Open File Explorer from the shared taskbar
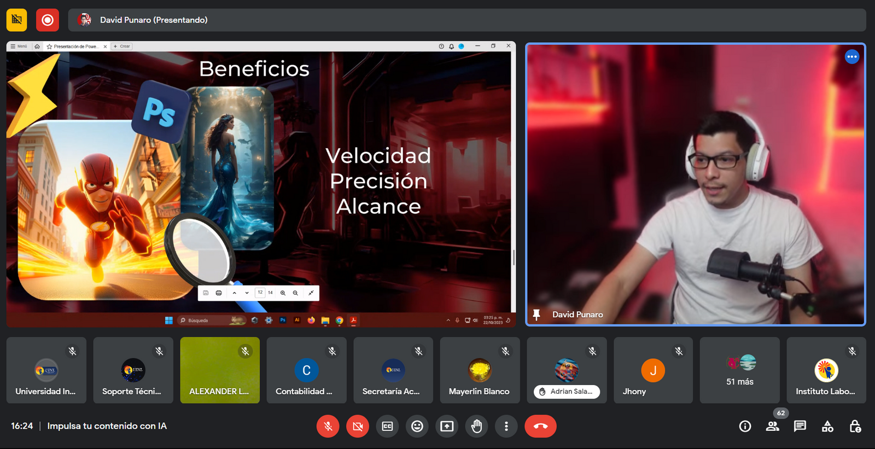The image size is (875, 449). pyautogui.click(x=325, y=320)
